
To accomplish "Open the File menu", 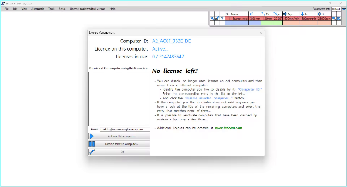I will [7, 9].
